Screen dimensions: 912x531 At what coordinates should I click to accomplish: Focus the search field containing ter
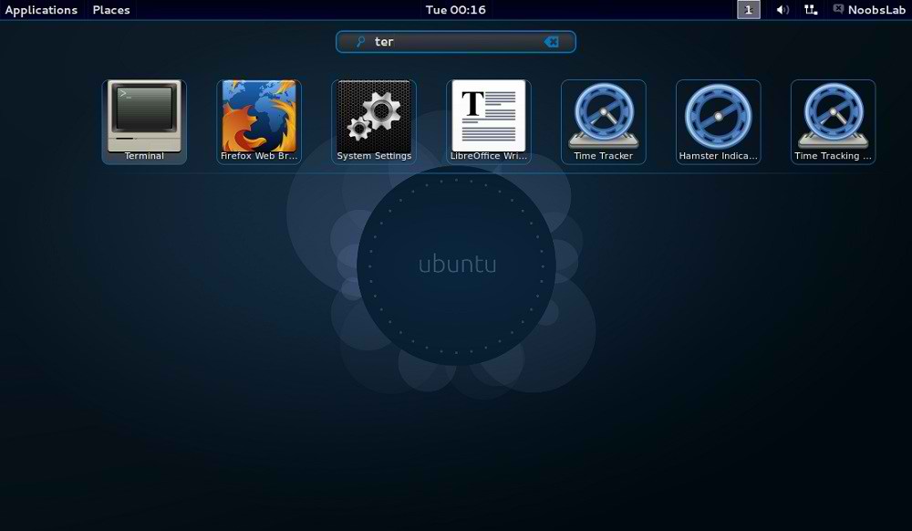(456, 42)
